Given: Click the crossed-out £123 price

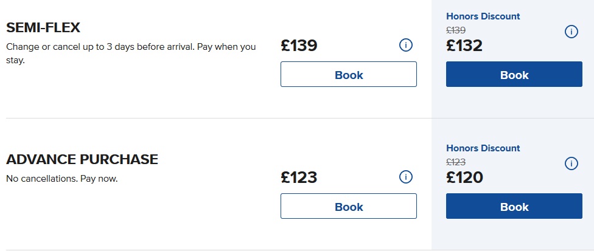Looking at the screenshot, I should point(456,162).
